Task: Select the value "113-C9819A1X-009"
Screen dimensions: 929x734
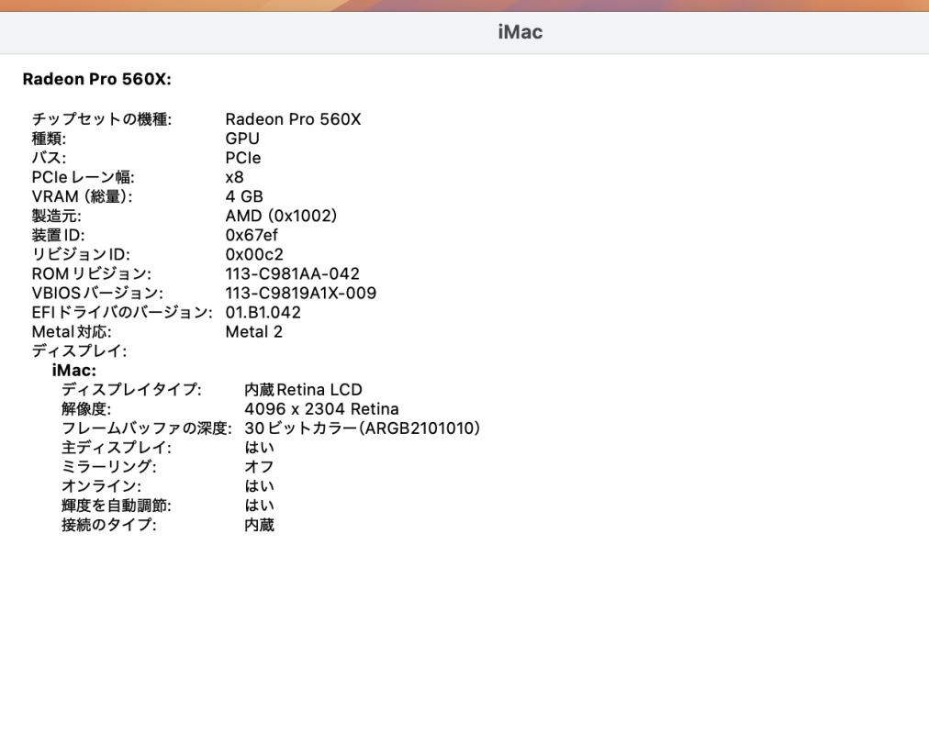Action: (x=300, y=293)
